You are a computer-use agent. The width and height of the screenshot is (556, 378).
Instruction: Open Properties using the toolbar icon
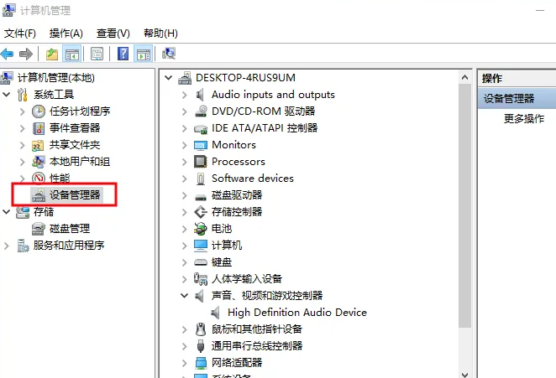click(x=97, y=54)
